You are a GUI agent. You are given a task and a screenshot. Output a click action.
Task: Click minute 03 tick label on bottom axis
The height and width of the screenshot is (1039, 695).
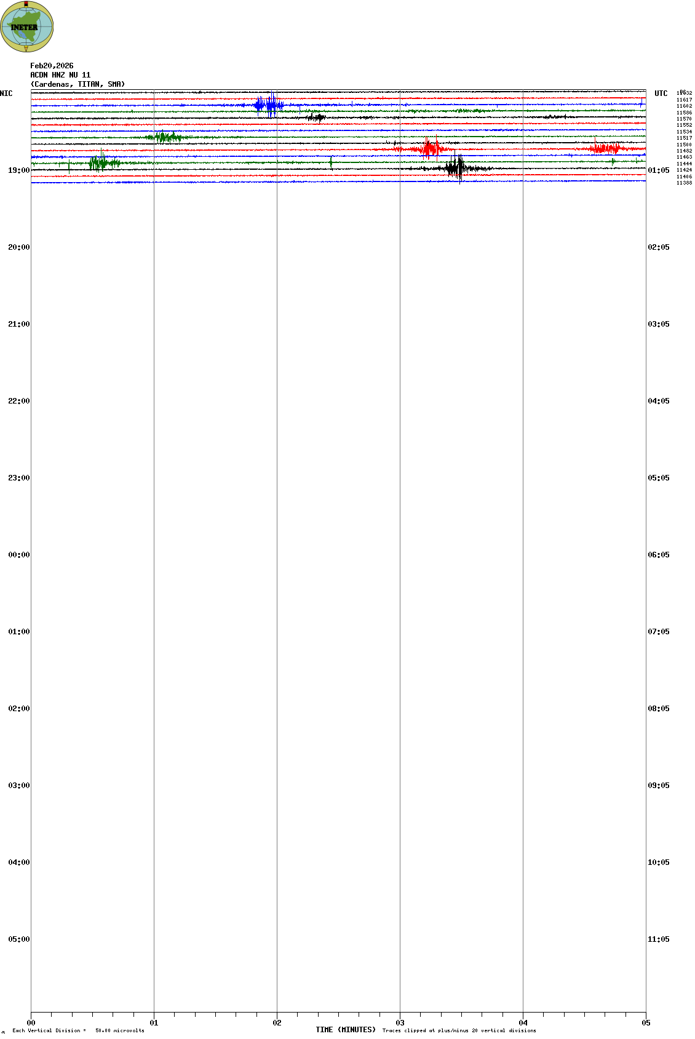tap(400, 1023)
